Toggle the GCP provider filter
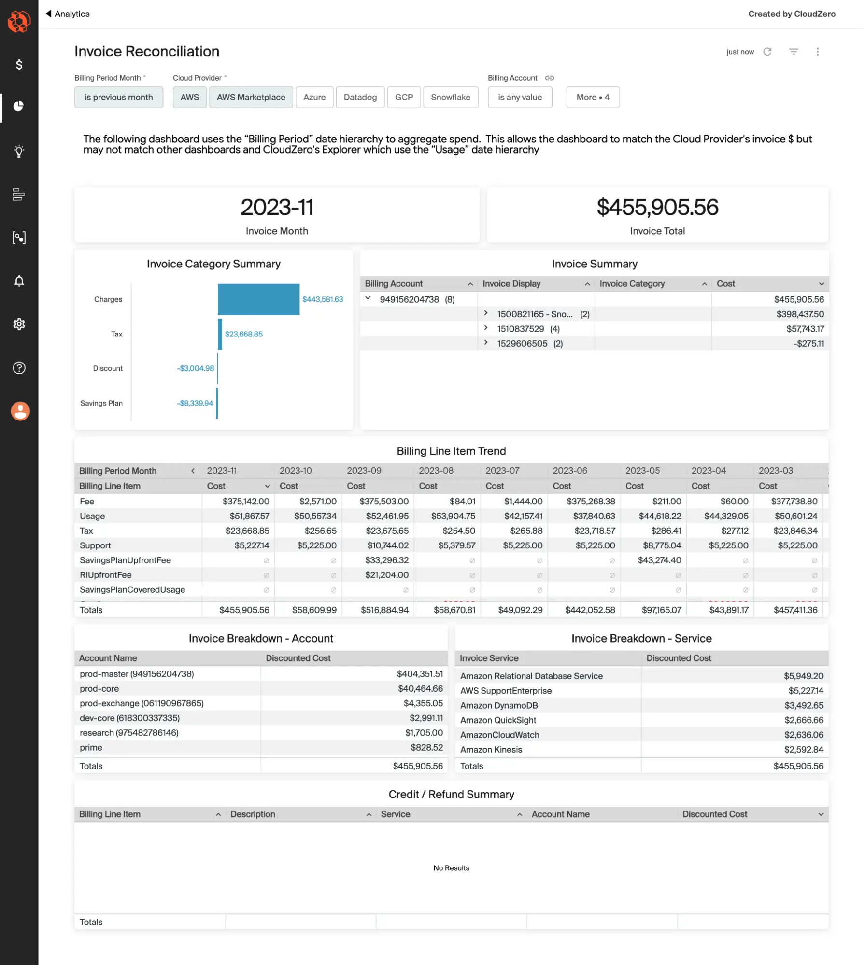 point(404,97)
